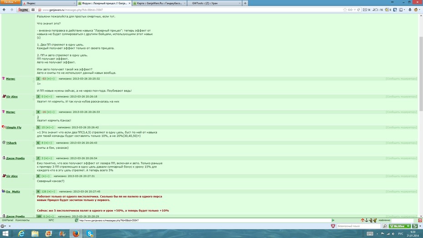Go forward in browser history
Screen dimensions: 423x238
[12, 10]
